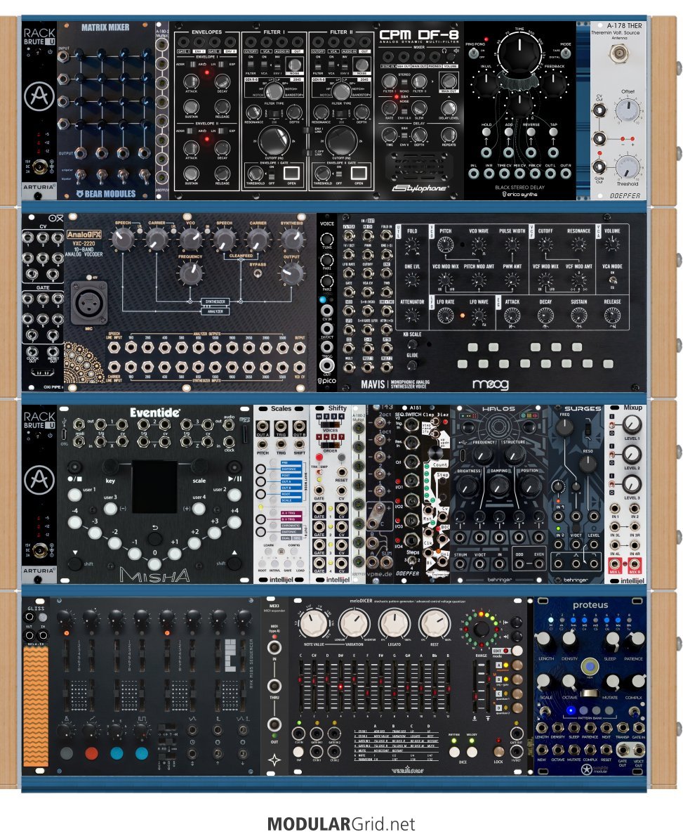Click the A-178 CV Out jack

[x=599, y=111]
